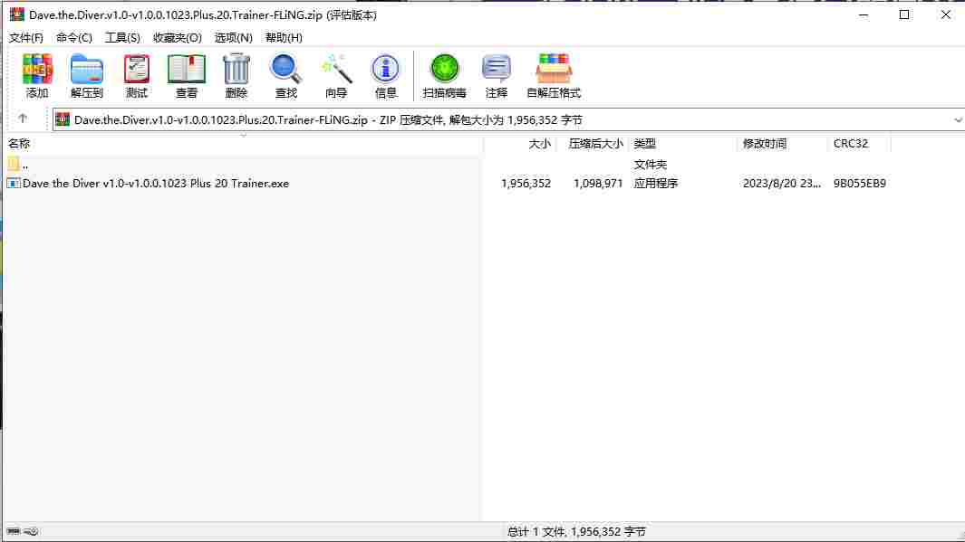Viewport: 965px width, 542px height.
Task: Run 扫描病毒 (Virus scan)
Action: point(444,76)
